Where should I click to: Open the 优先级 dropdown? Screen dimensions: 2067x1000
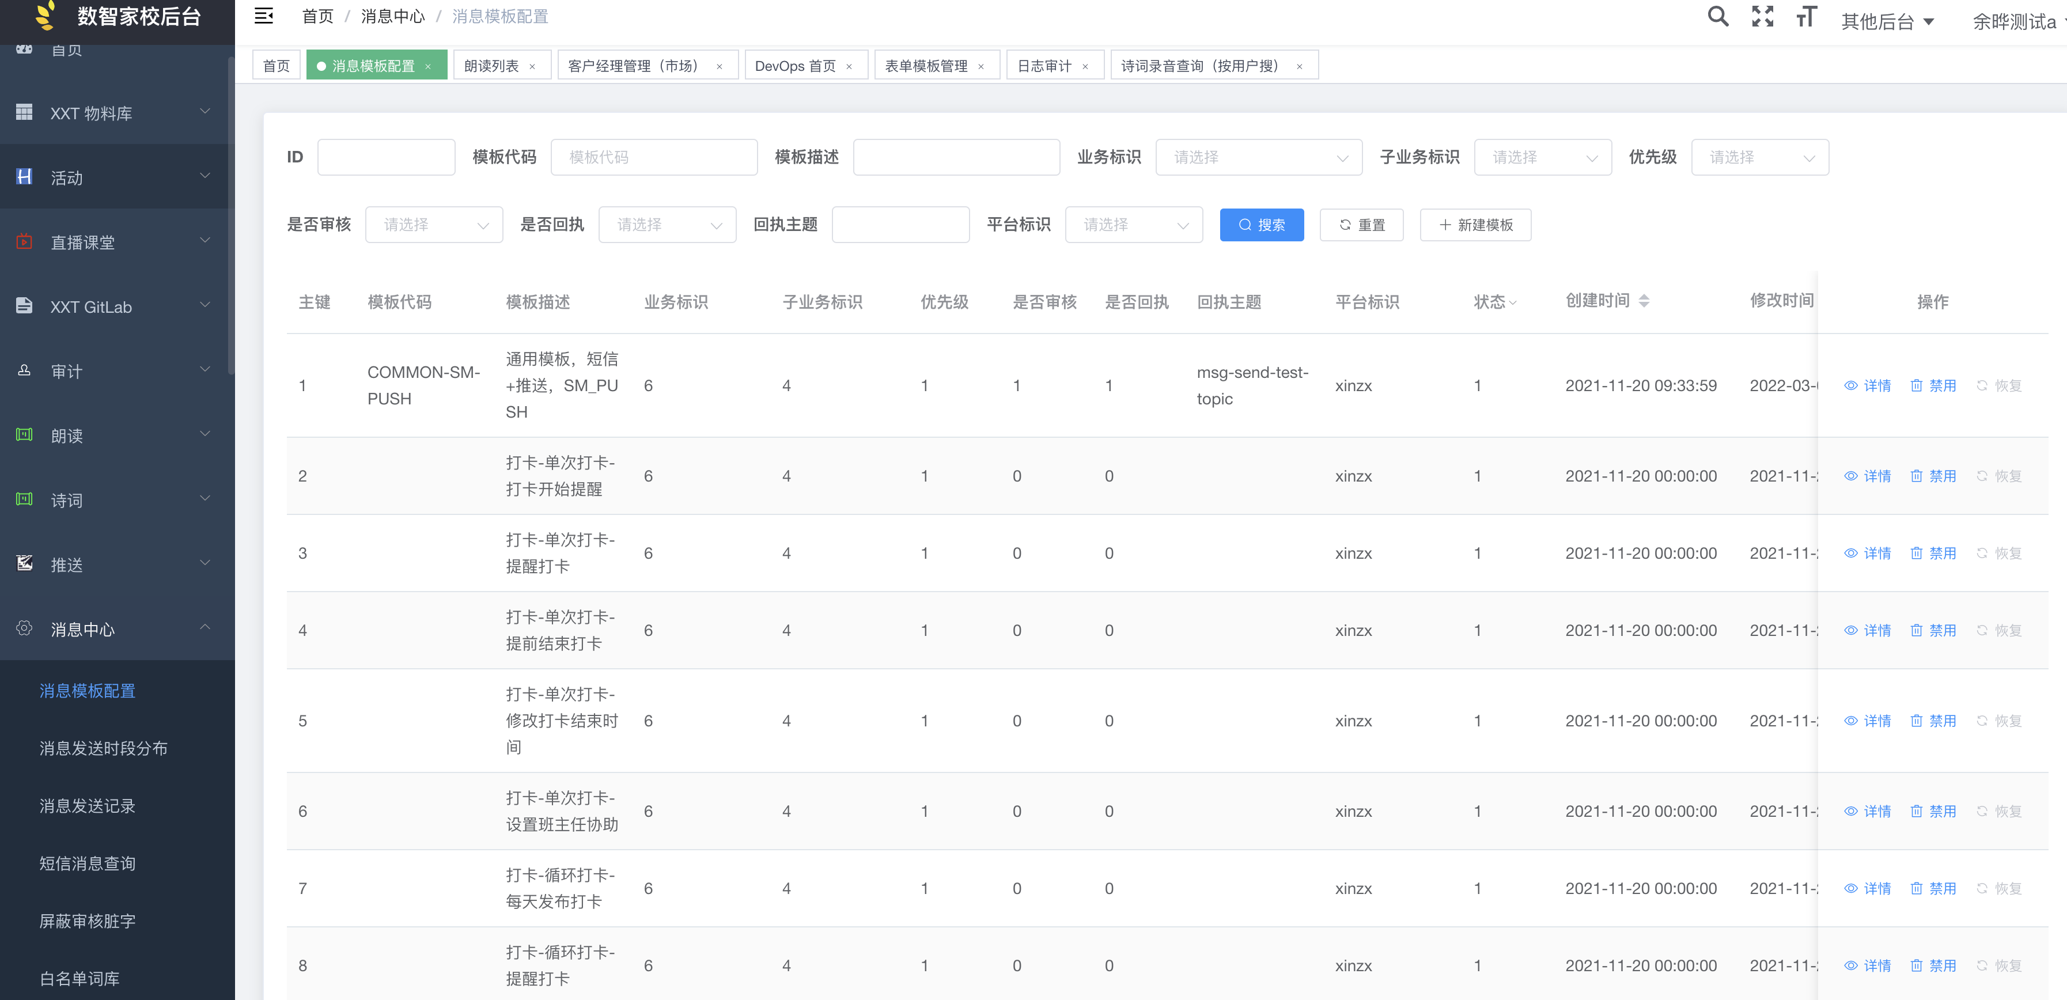click(1760, 157)
